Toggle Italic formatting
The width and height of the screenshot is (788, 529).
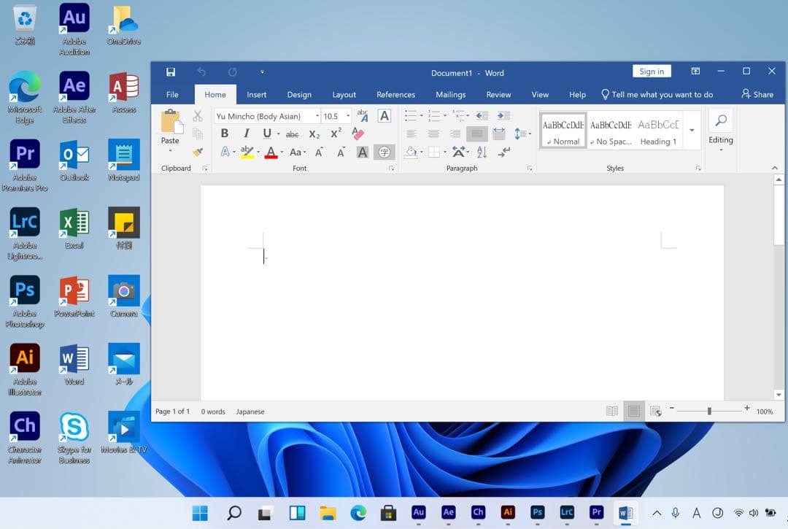247,134
